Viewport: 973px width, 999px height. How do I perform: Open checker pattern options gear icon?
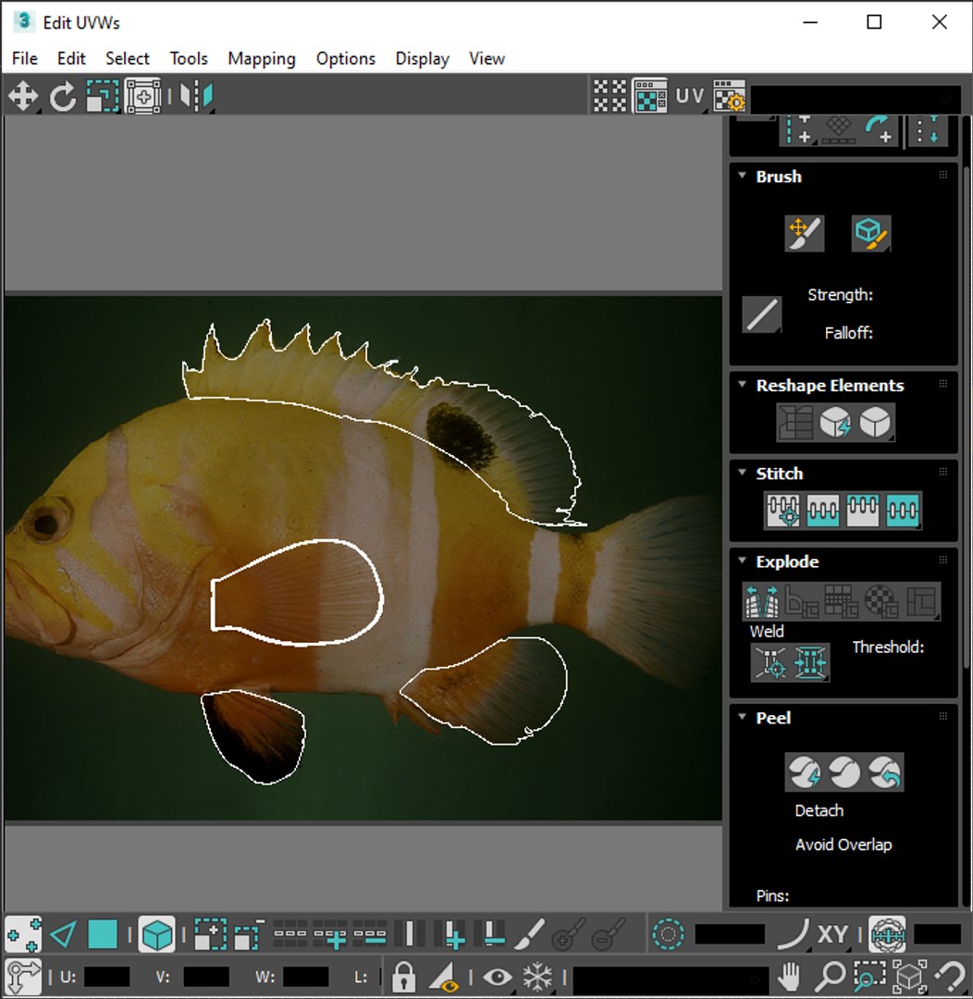(x=729, y=96)
